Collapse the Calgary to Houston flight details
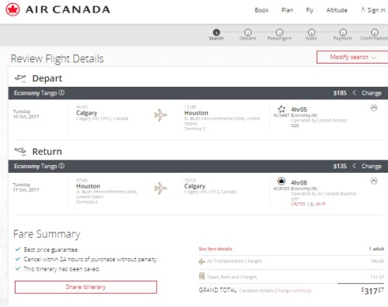The image size is (388, 307). coord(374,108)
